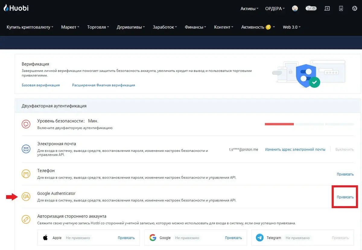This screenshot has width=362, height=250.
Task: Open the messages notification icon
Action: (x=327, y=8)
